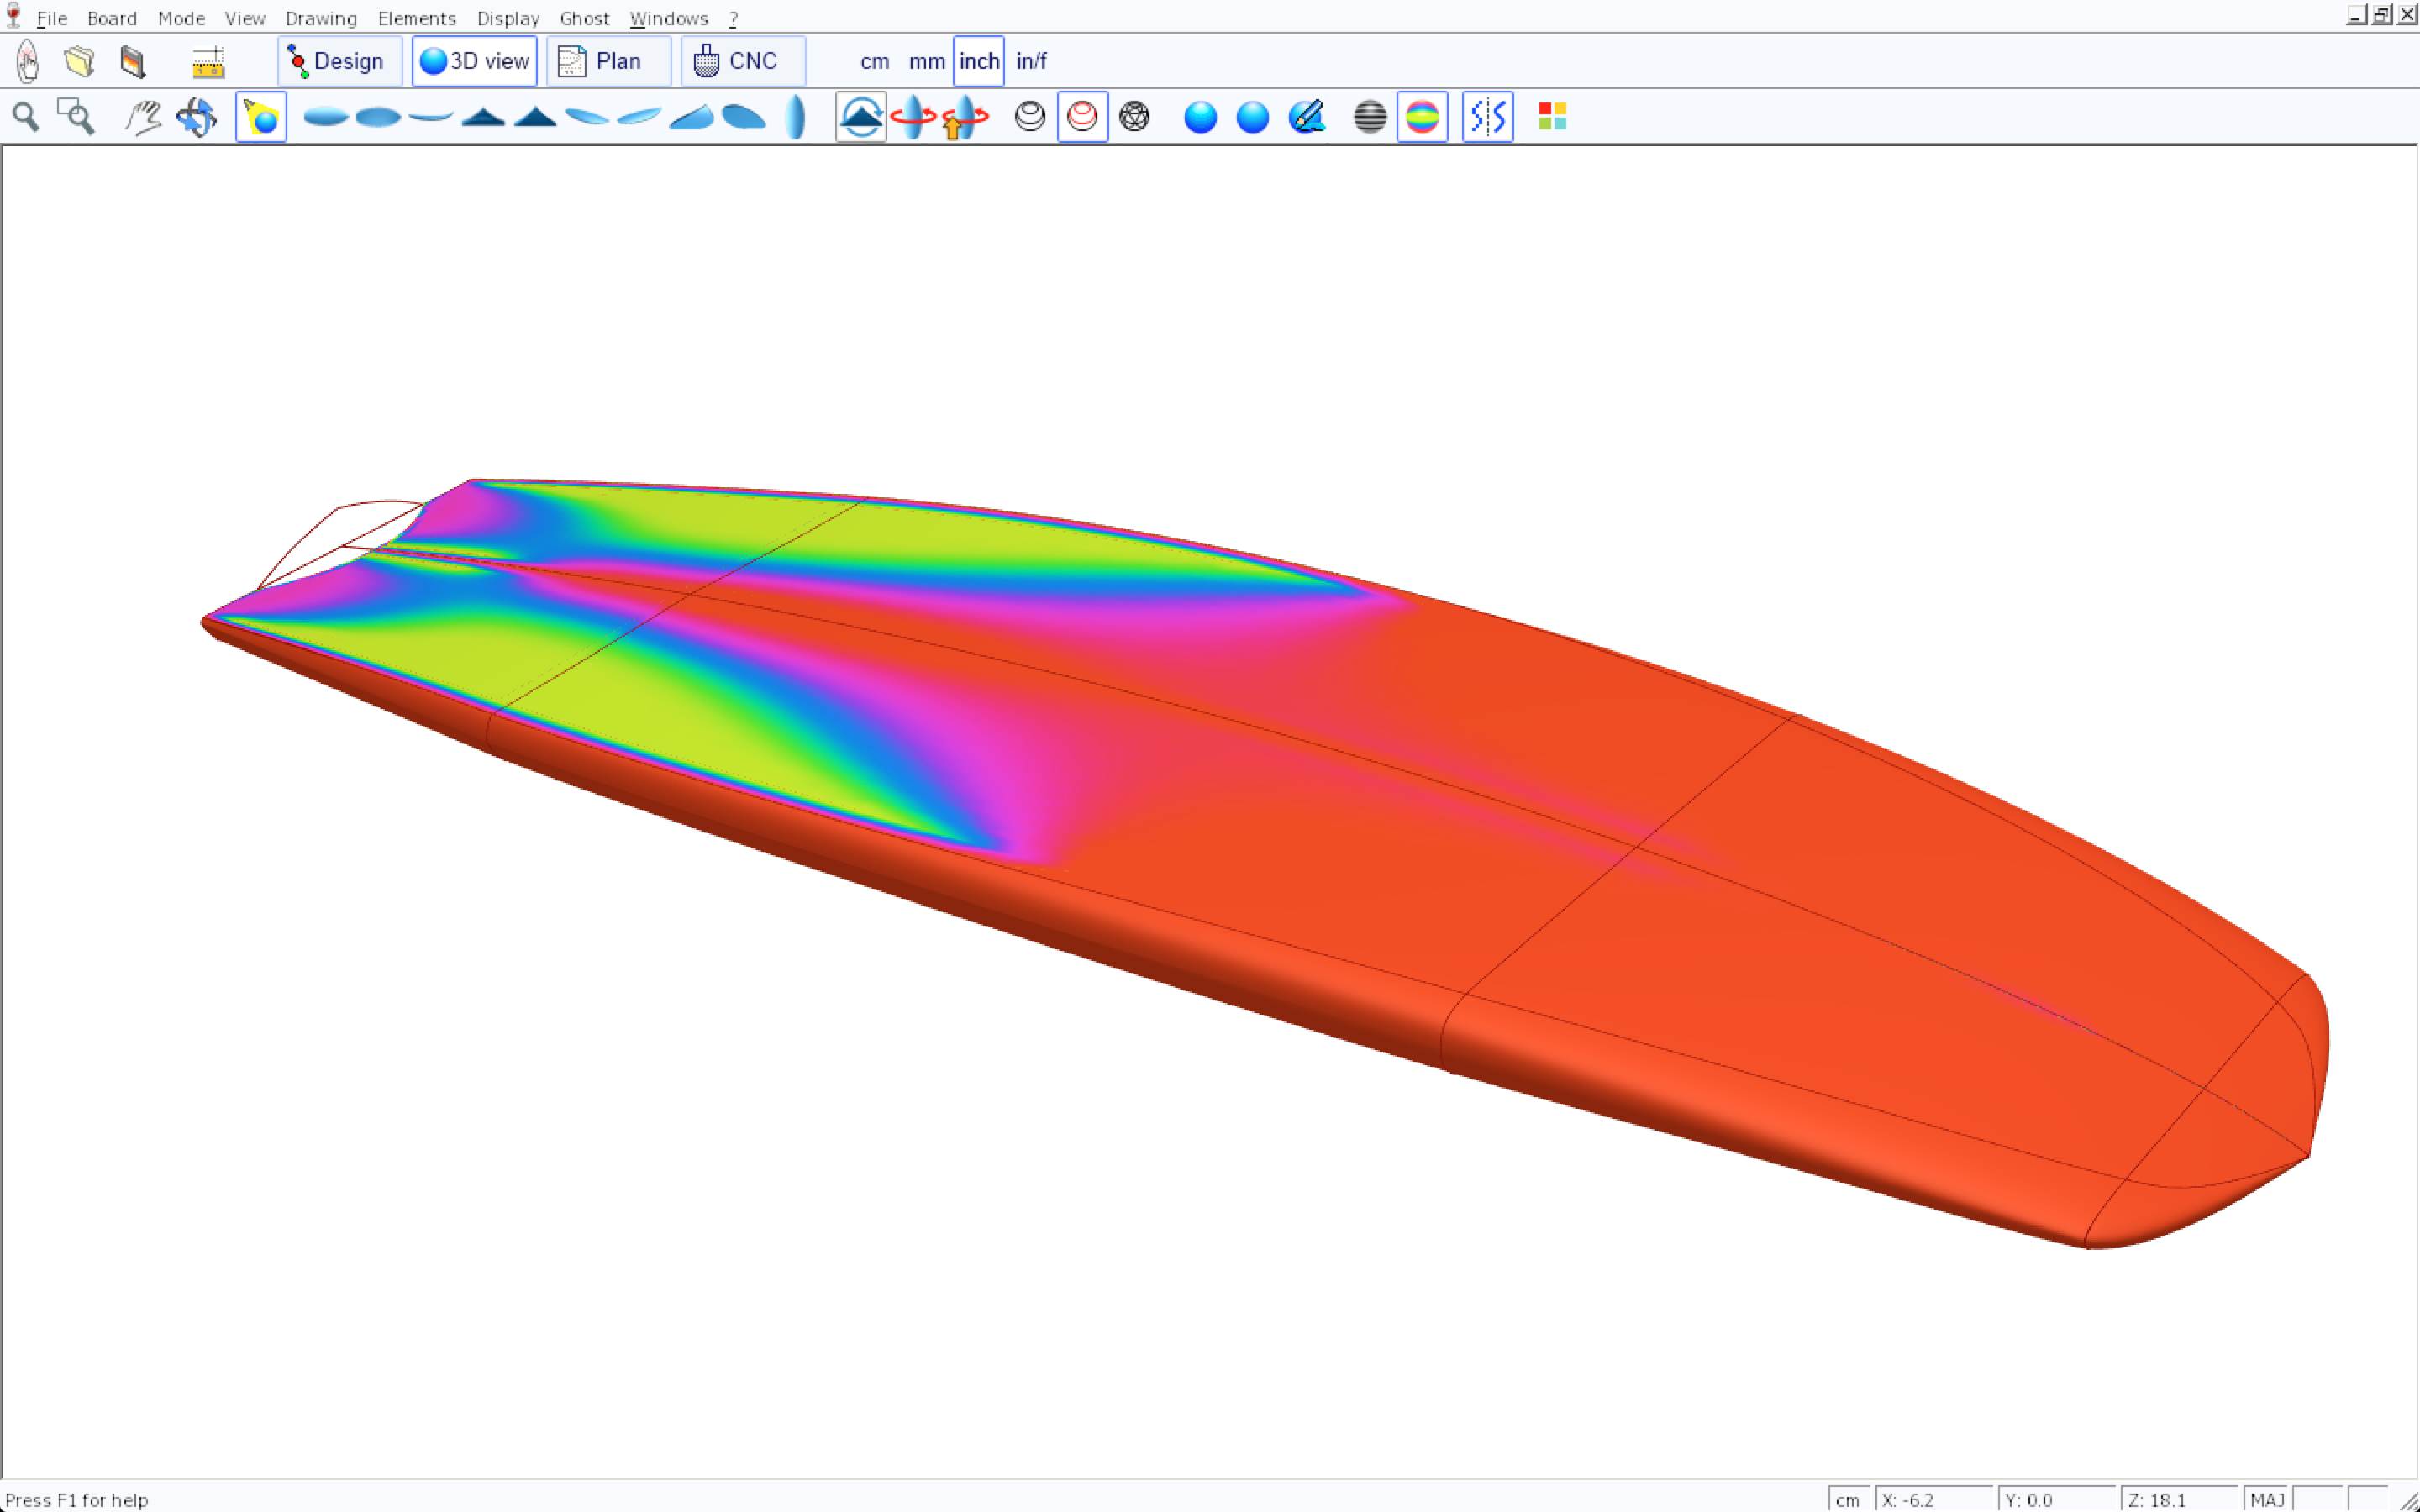Image resolution: width=2420 pixels, height=1512 pixels.
Task: Switch to the CNC mode
Action: [742, 62]
